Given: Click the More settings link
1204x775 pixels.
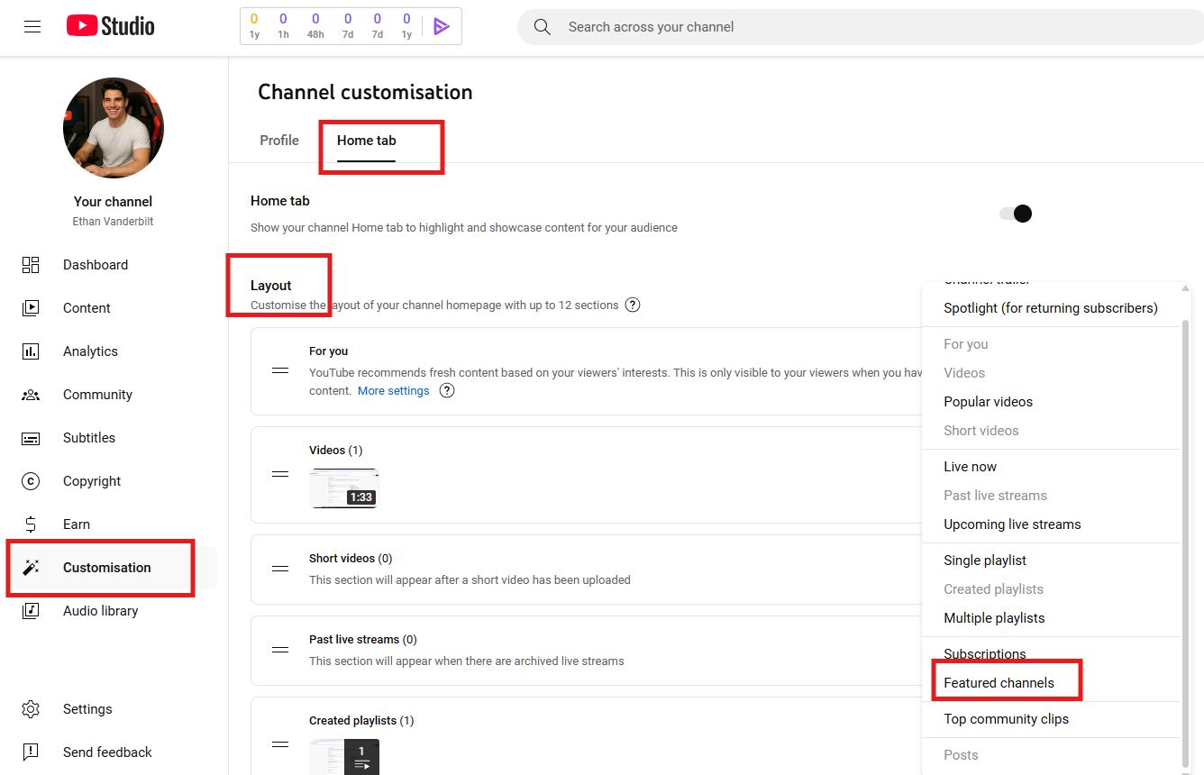Looking at the screenshot, I should [393, 390].
